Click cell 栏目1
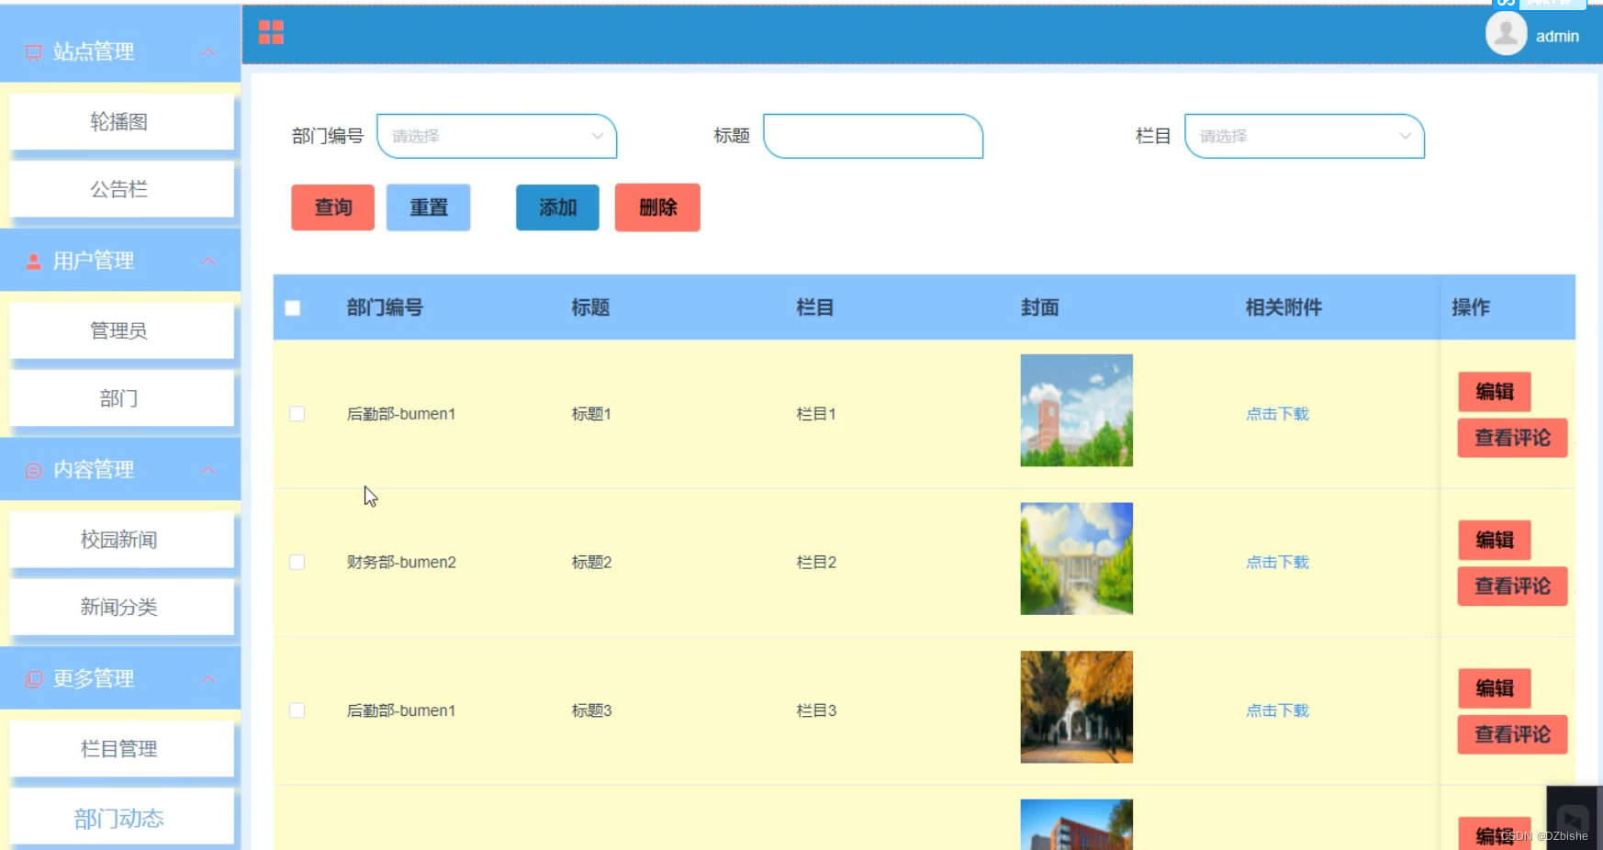The height and width of the screenshot is (850, 1603). [816, 414]
